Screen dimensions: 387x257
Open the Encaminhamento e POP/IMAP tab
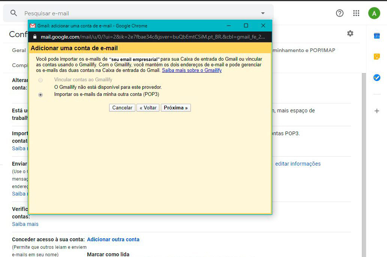(x=304, y=50)
